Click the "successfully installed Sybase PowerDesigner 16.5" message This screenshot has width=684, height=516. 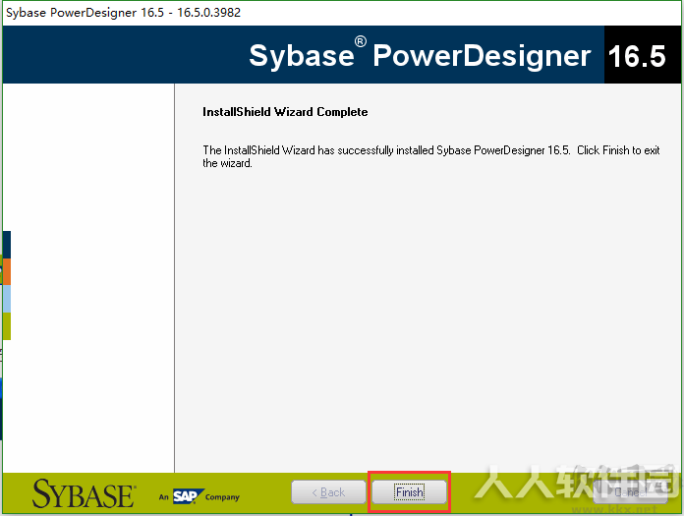coord(431,156)
